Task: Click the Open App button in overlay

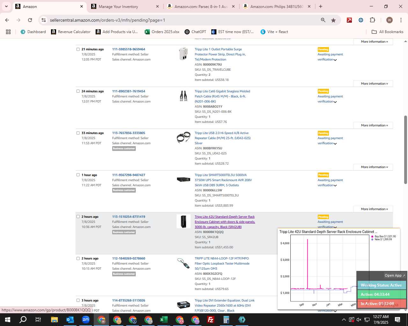Action: pyautogui.click(x=395, y=276)
